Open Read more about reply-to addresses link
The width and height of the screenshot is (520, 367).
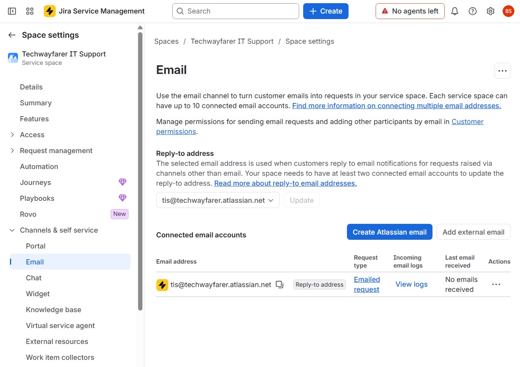(285, 183)
